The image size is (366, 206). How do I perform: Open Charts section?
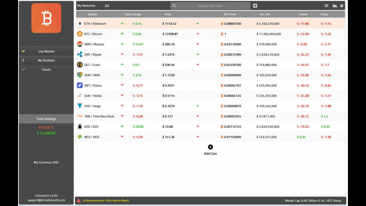(46, 69)
